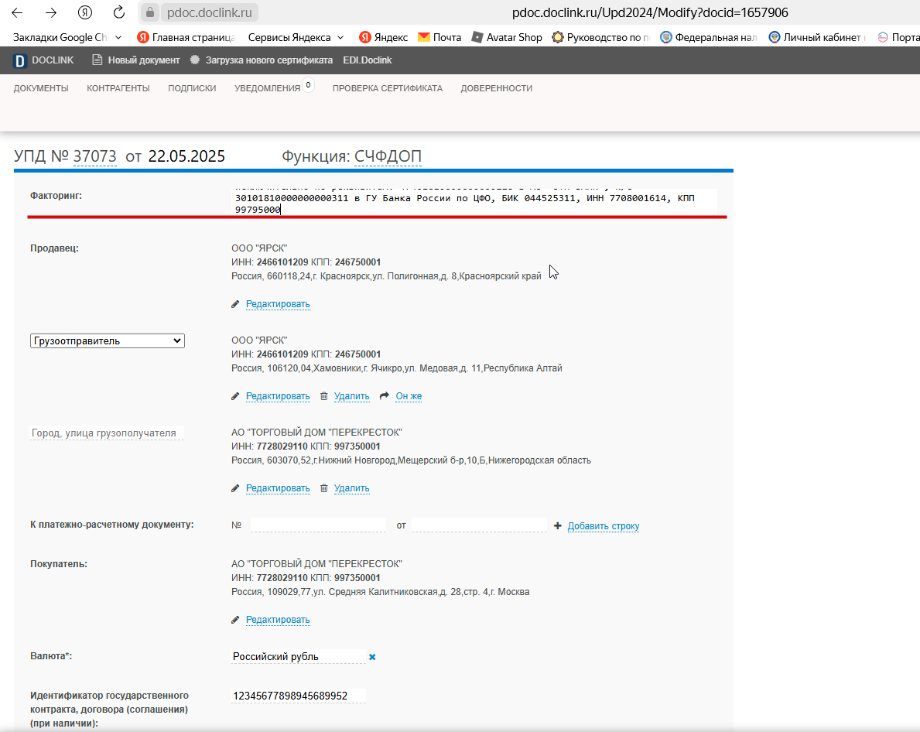
Task: Switch to the ПОДПИСКИ tab
Action: 192,88
